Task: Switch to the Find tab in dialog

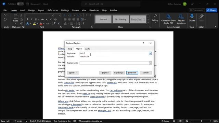Action: [x=70, y=49]
